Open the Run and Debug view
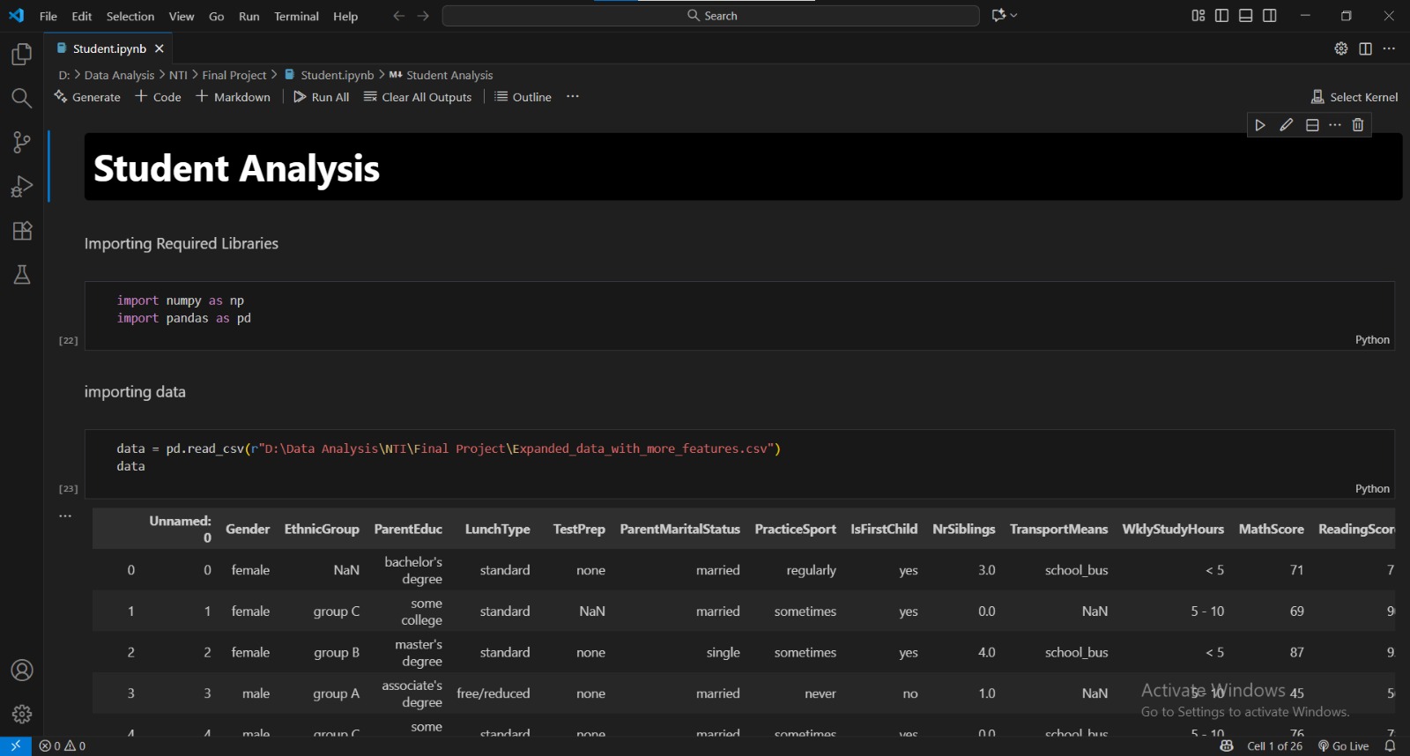Screen dimensions: 1410x756 [22, 187]
